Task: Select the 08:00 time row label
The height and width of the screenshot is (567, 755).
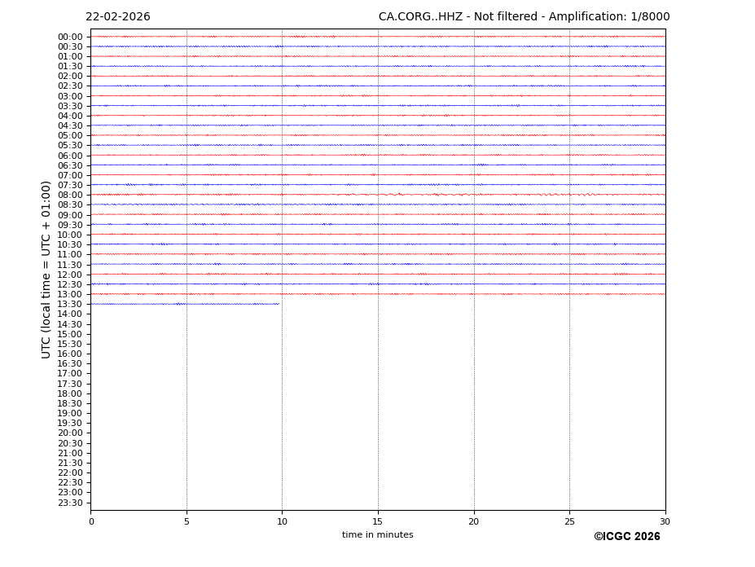Action: coord(70,196)
